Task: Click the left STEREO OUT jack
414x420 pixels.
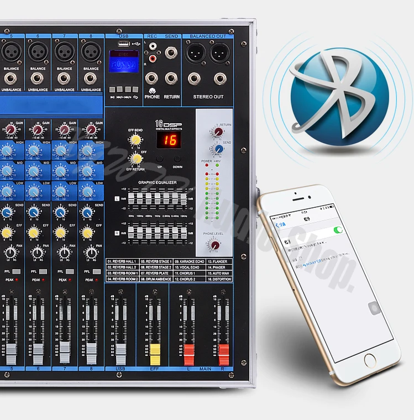Action: tap(194, 78)
